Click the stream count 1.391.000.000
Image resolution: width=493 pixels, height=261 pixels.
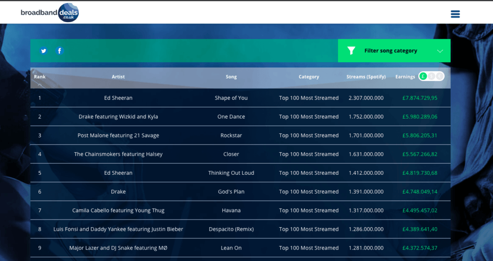point(366,192)
